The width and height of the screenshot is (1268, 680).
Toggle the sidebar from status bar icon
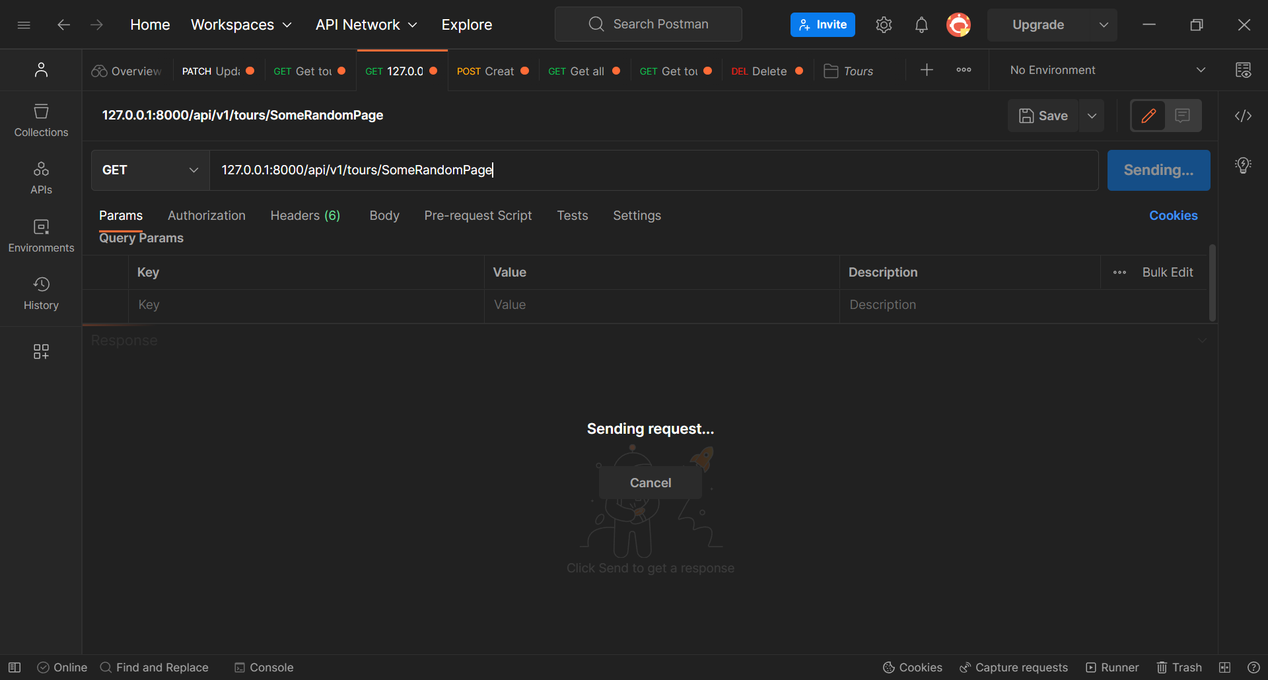pos(15,667)
